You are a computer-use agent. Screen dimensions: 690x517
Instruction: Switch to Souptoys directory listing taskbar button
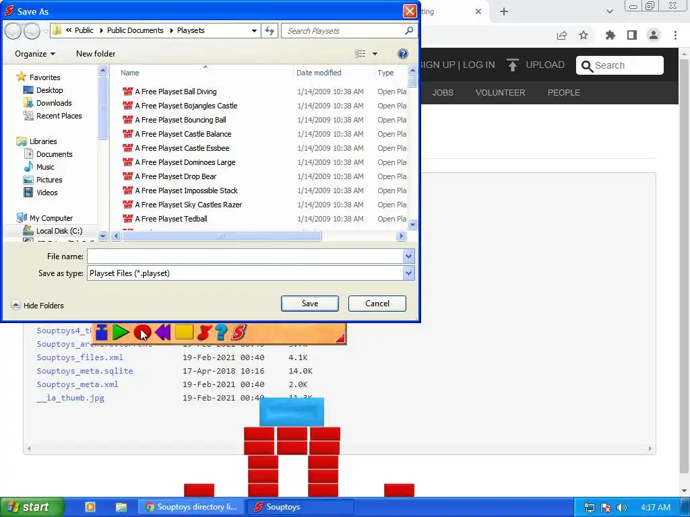191,507
